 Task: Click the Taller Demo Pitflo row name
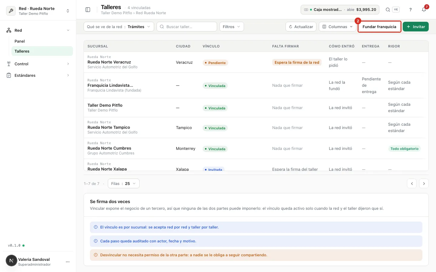105,105
